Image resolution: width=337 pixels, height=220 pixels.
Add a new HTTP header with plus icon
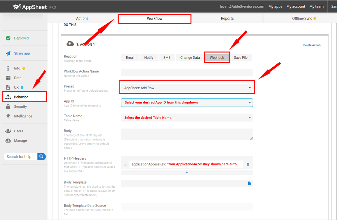click(x=187, y=172)
